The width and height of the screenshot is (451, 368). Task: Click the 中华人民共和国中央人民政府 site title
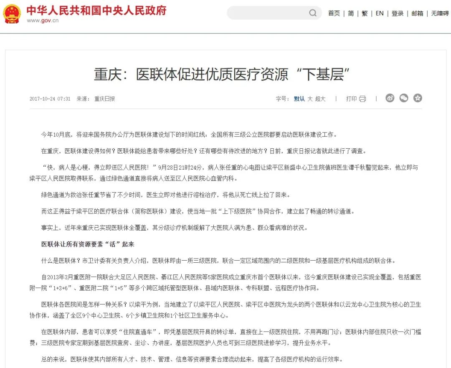tap(96, 10)
